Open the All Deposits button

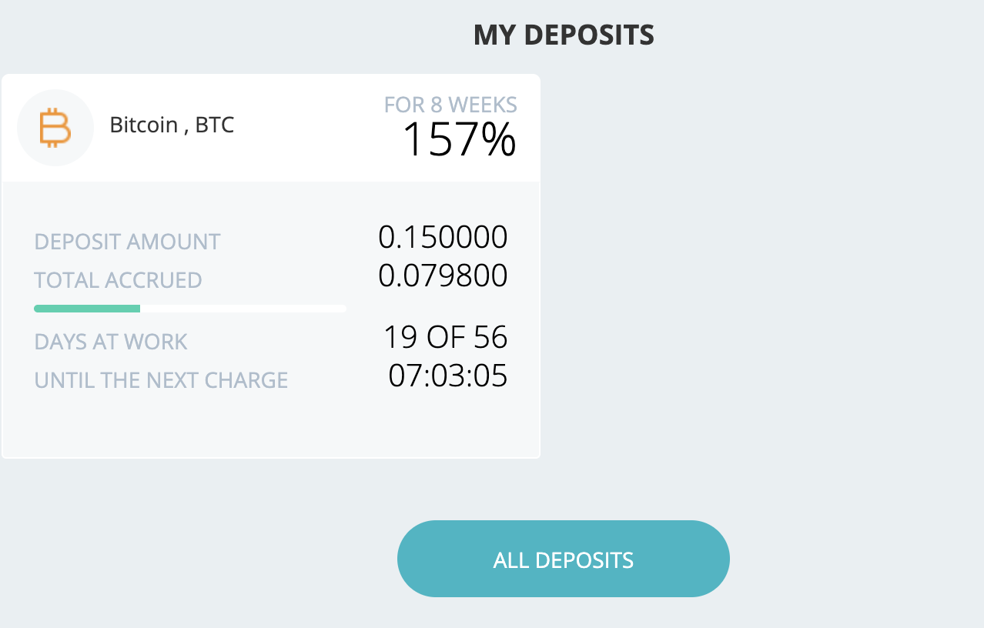tap(564, 559)
